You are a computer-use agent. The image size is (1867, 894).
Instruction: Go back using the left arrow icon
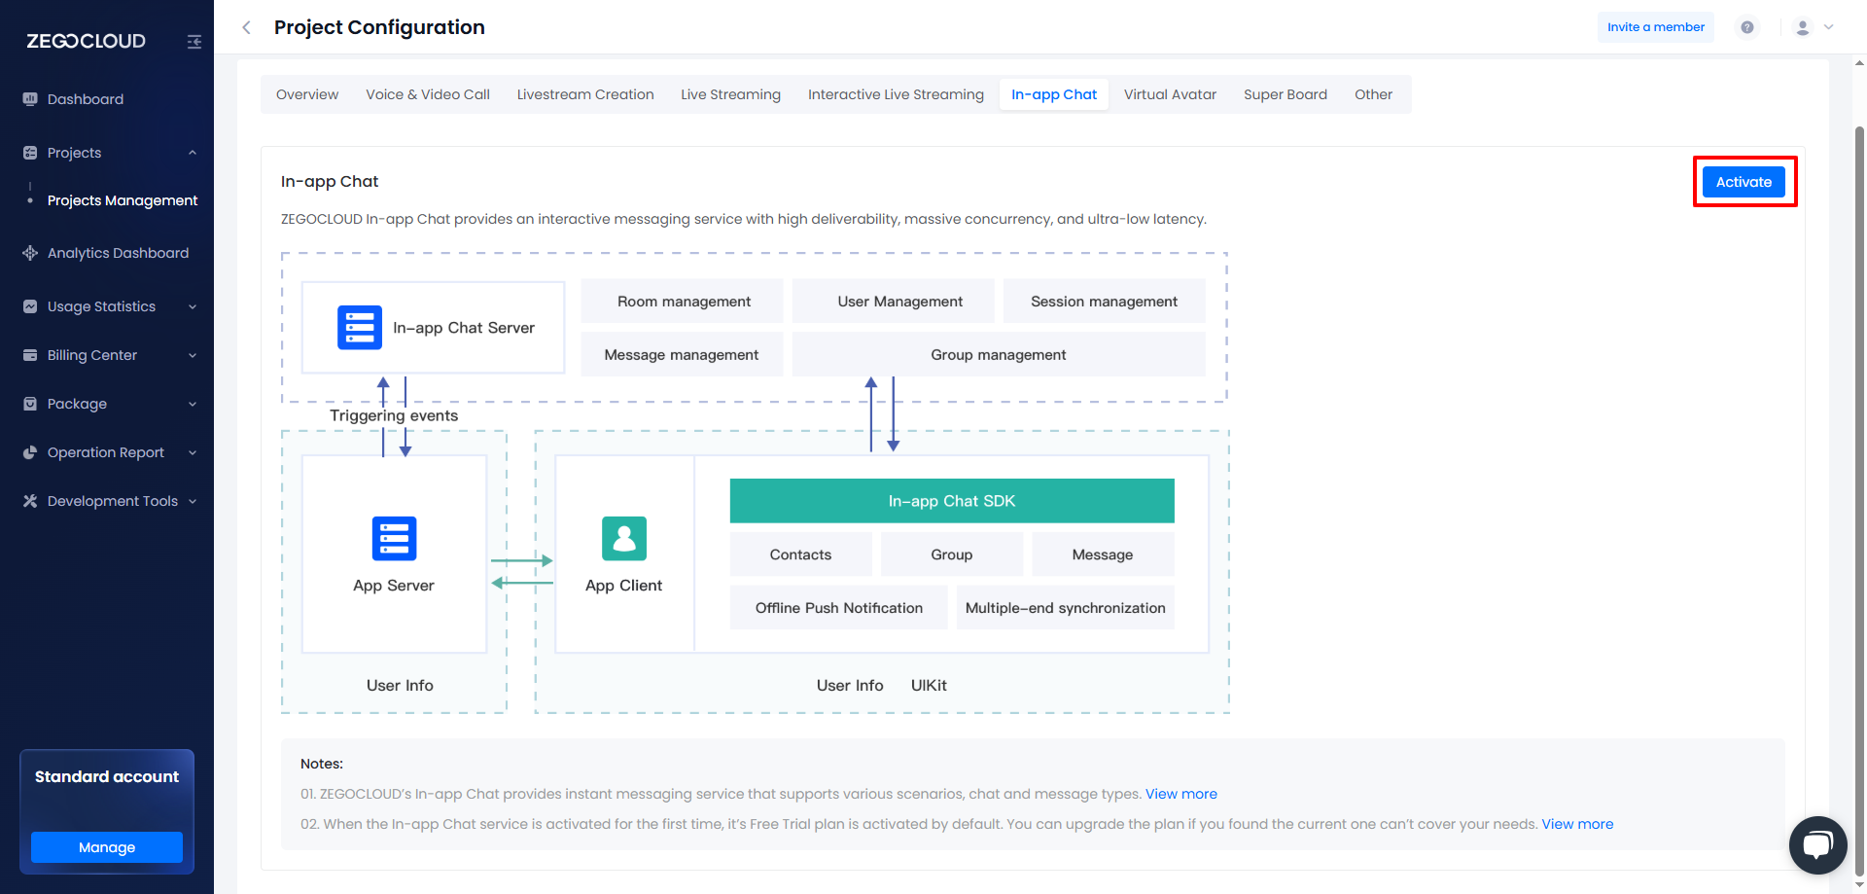click(247, 27)
